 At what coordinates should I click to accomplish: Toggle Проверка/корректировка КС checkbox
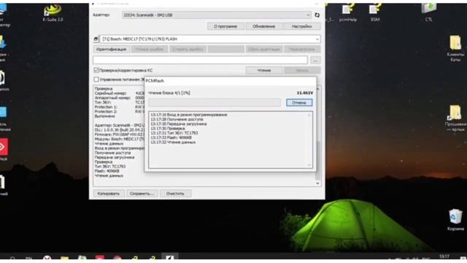(x=96, y=70)
